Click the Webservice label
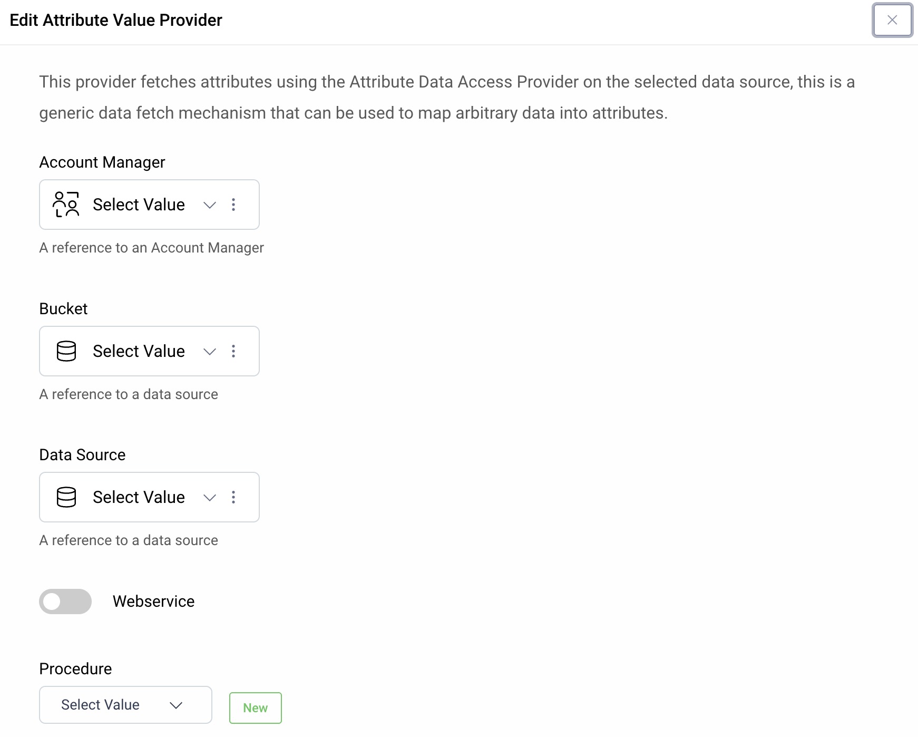The height and width of the screenshot is (737, 918). point(153,602)
